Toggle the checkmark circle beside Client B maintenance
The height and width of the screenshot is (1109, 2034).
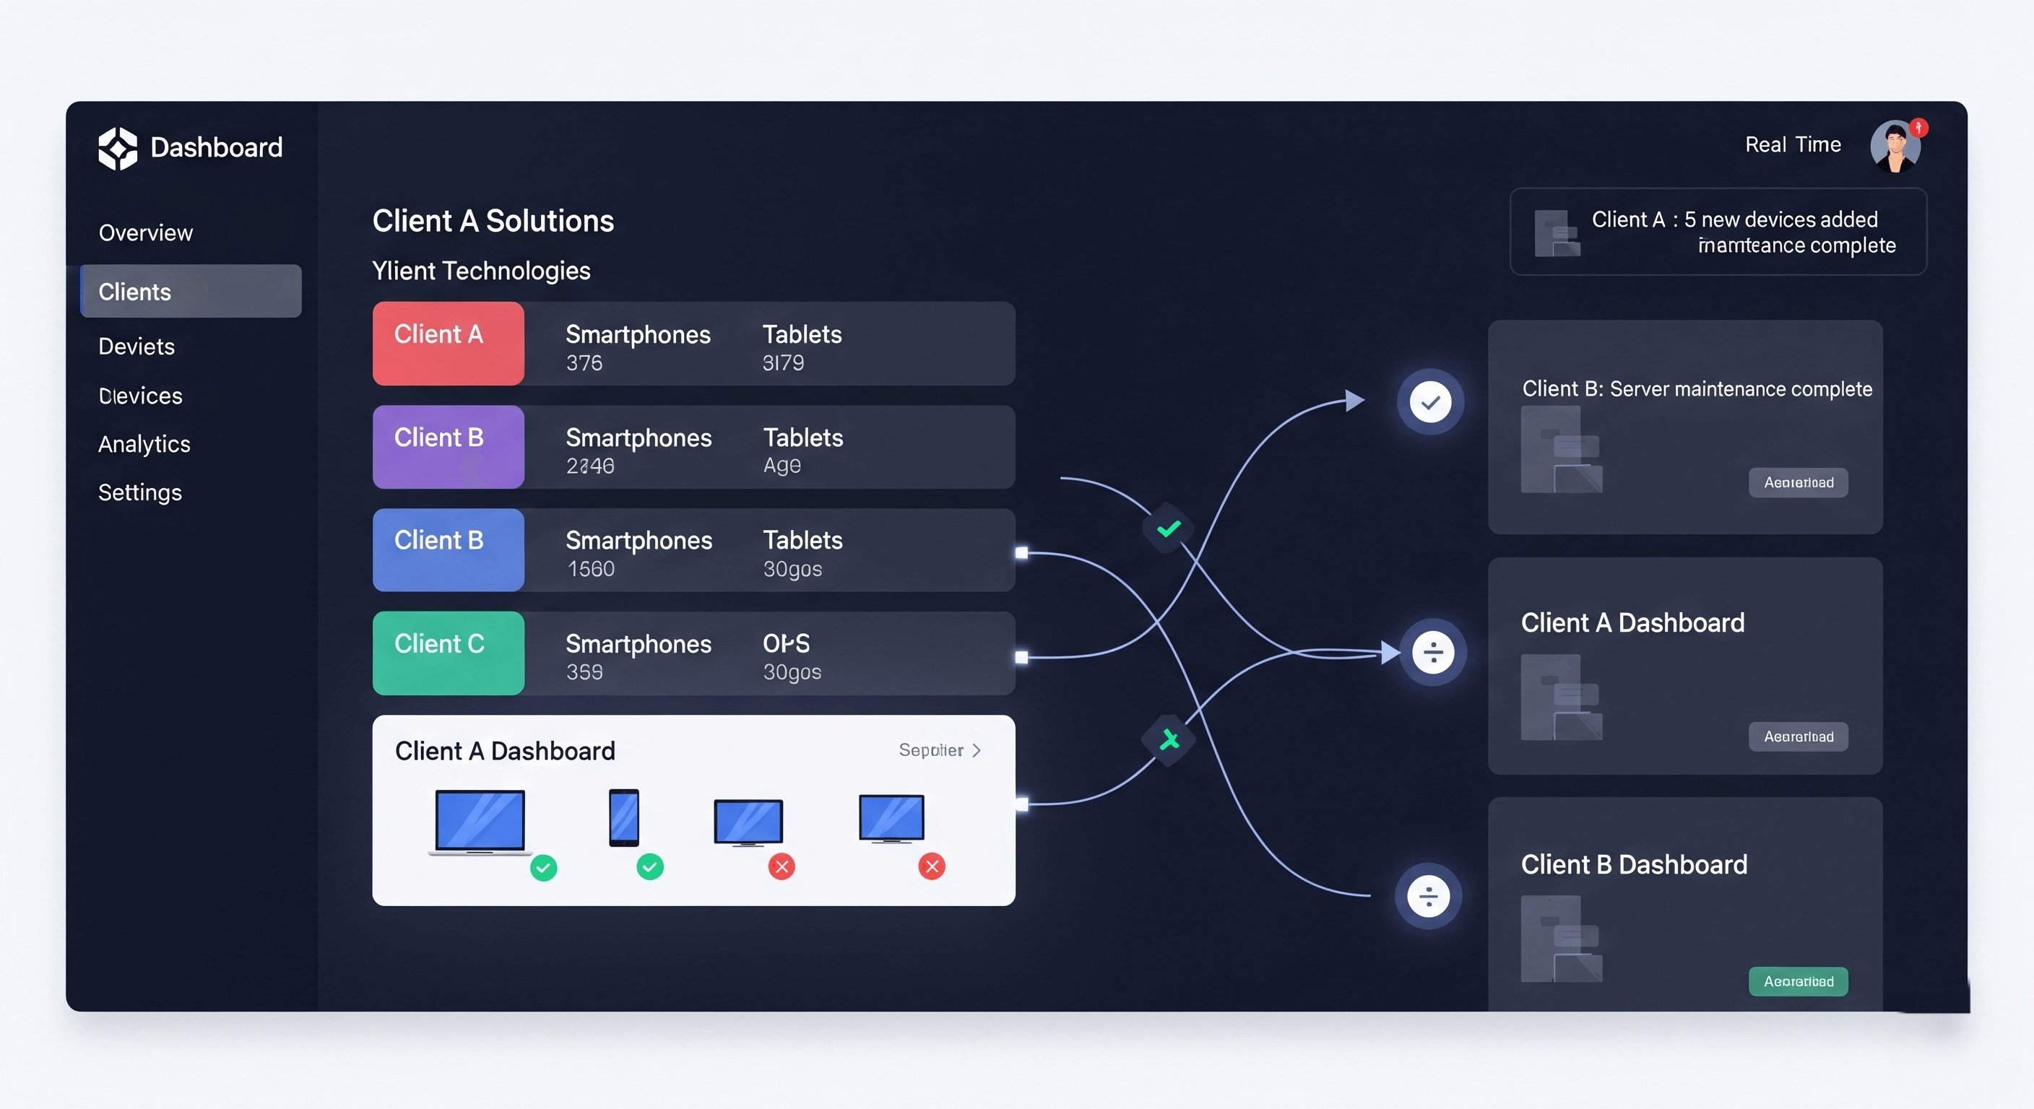coord(1430,401)
